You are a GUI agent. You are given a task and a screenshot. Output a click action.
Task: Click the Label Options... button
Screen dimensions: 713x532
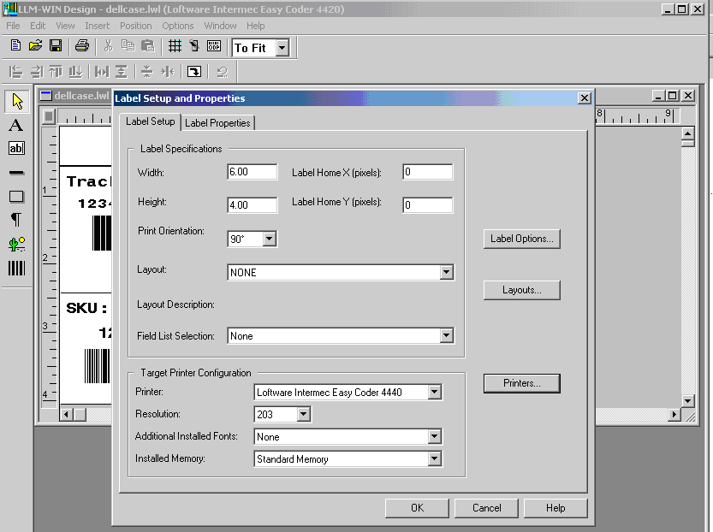coord(521,239)
